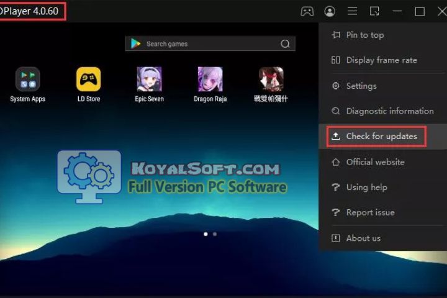The width and height of the screenshot is (447, 298).
Task: Switch to the second home page dot
Action: (x=215, y=234)
